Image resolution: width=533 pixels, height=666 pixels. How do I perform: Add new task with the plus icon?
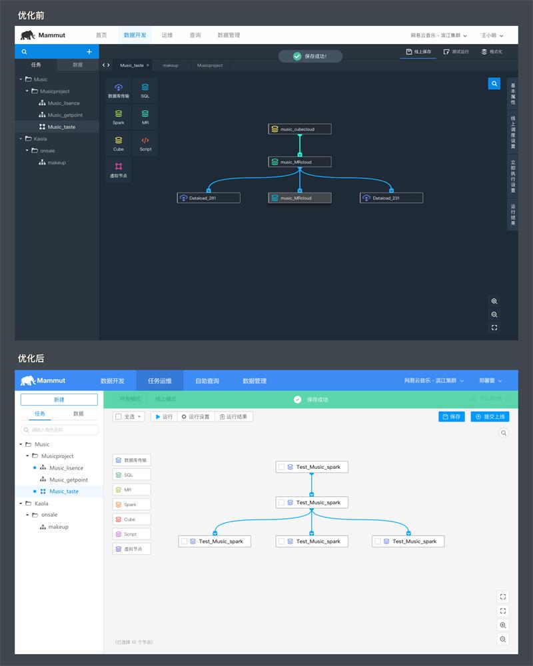pyautogui.click(x=89, y=52)
